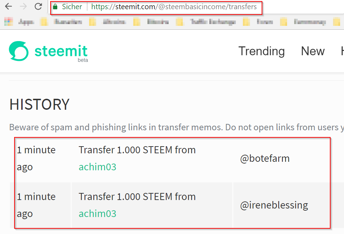Image resolution: width=344 pixels, height=234 pixels.
Task: Click the green padlock security icon
Action: 55,7
